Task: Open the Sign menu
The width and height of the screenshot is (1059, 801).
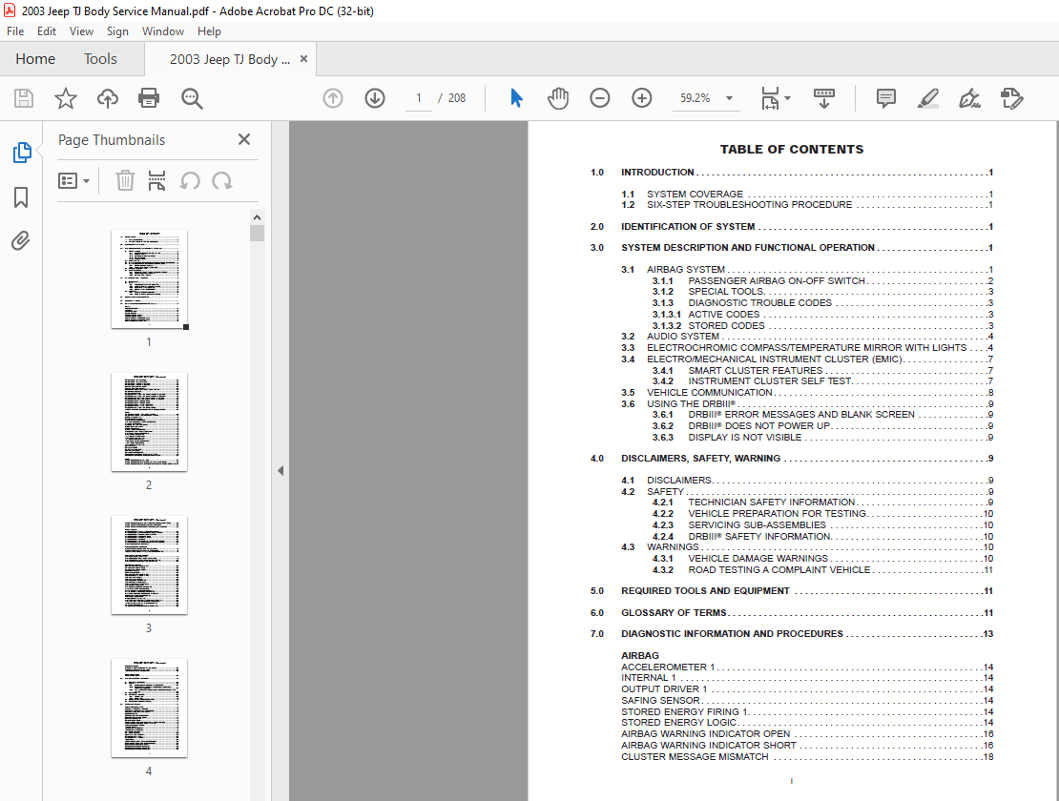Action: tap(117, 31)
